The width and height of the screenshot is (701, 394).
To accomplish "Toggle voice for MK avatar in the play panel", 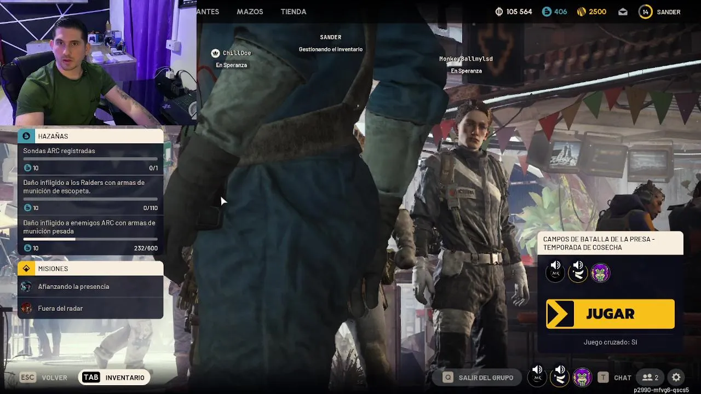I will click(x=555, y=272).
